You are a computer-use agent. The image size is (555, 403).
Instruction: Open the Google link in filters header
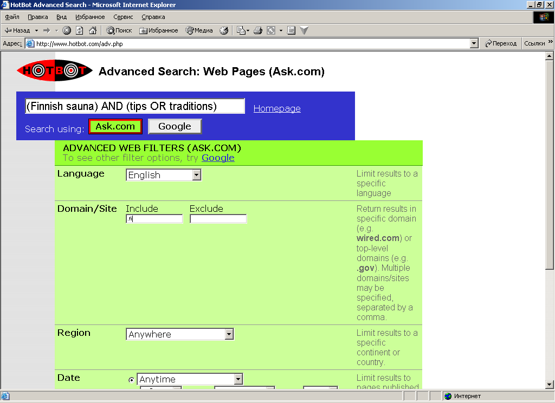(218, 158)
